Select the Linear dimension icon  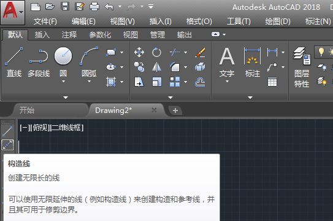[x=272, y=52]
